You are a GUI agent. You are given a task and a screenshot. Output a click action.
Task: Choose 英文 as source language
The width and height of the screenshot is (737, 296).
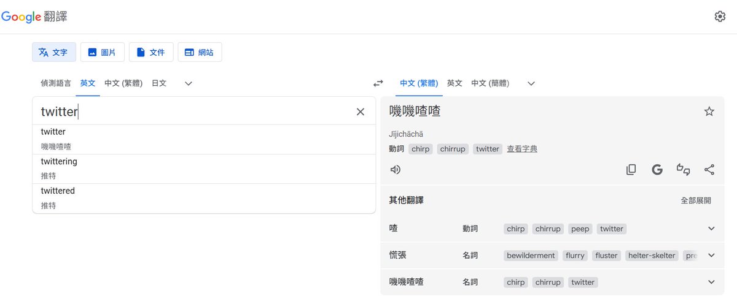pos(88,83)
